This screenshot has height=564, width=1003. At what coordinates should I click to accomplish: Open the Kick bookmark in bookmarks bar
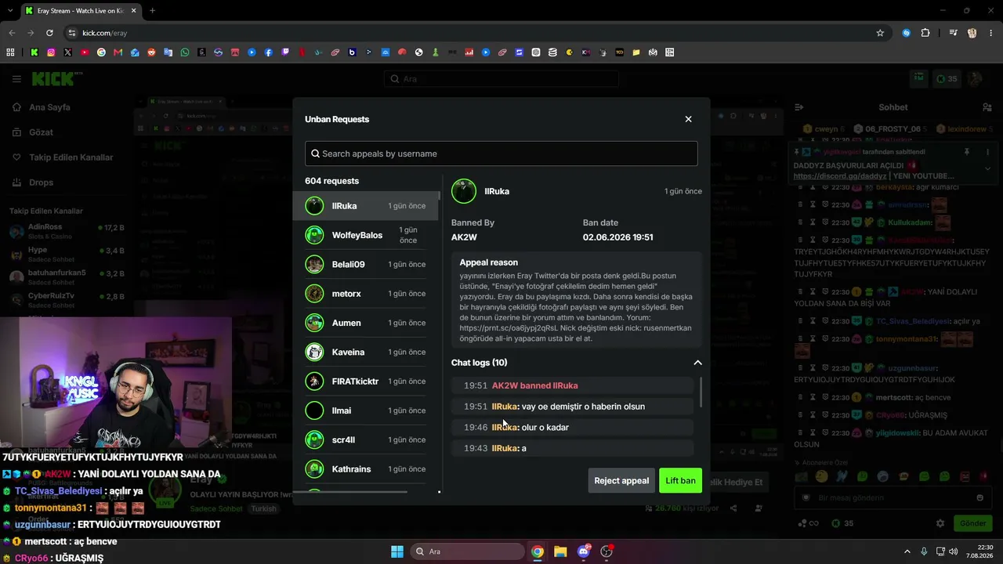(x=34, y=52)
